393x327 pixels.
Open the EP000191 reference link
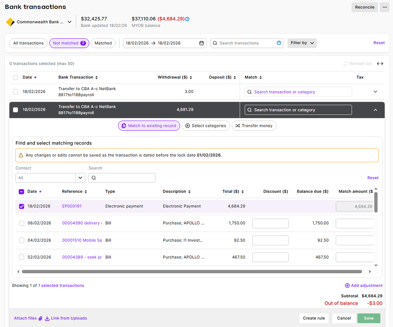click(x=72, y=206)
